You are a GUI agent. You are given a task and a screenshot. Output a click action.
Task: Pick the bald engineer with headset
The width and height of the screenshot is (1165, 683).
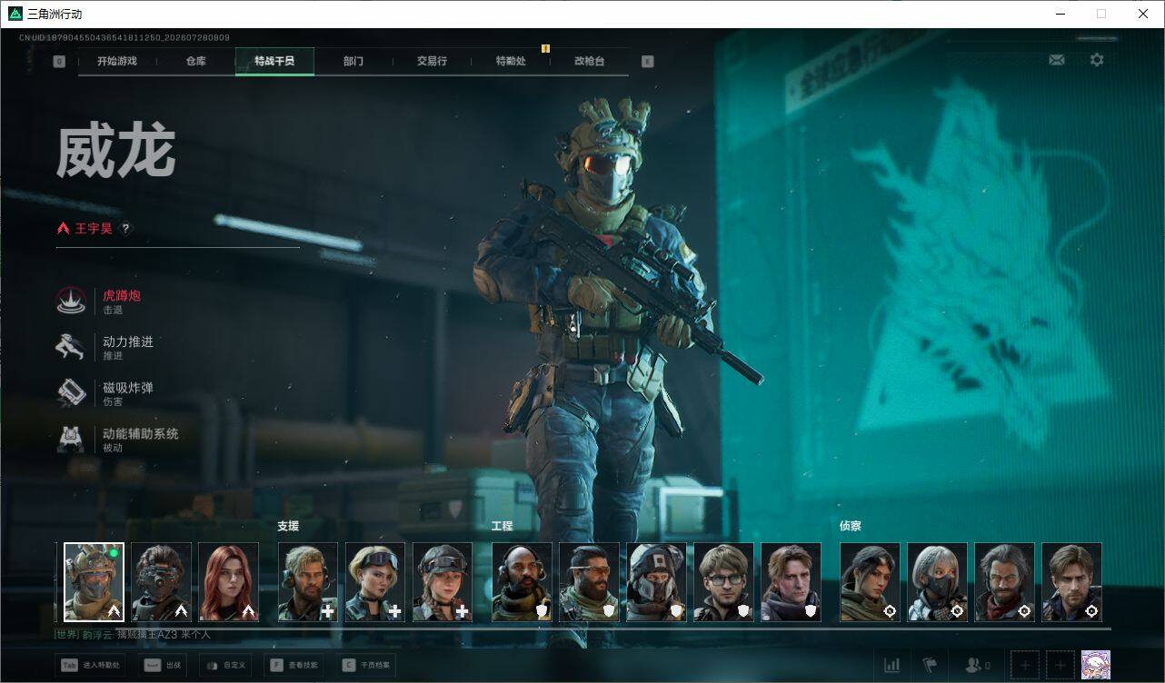(522, 582)
